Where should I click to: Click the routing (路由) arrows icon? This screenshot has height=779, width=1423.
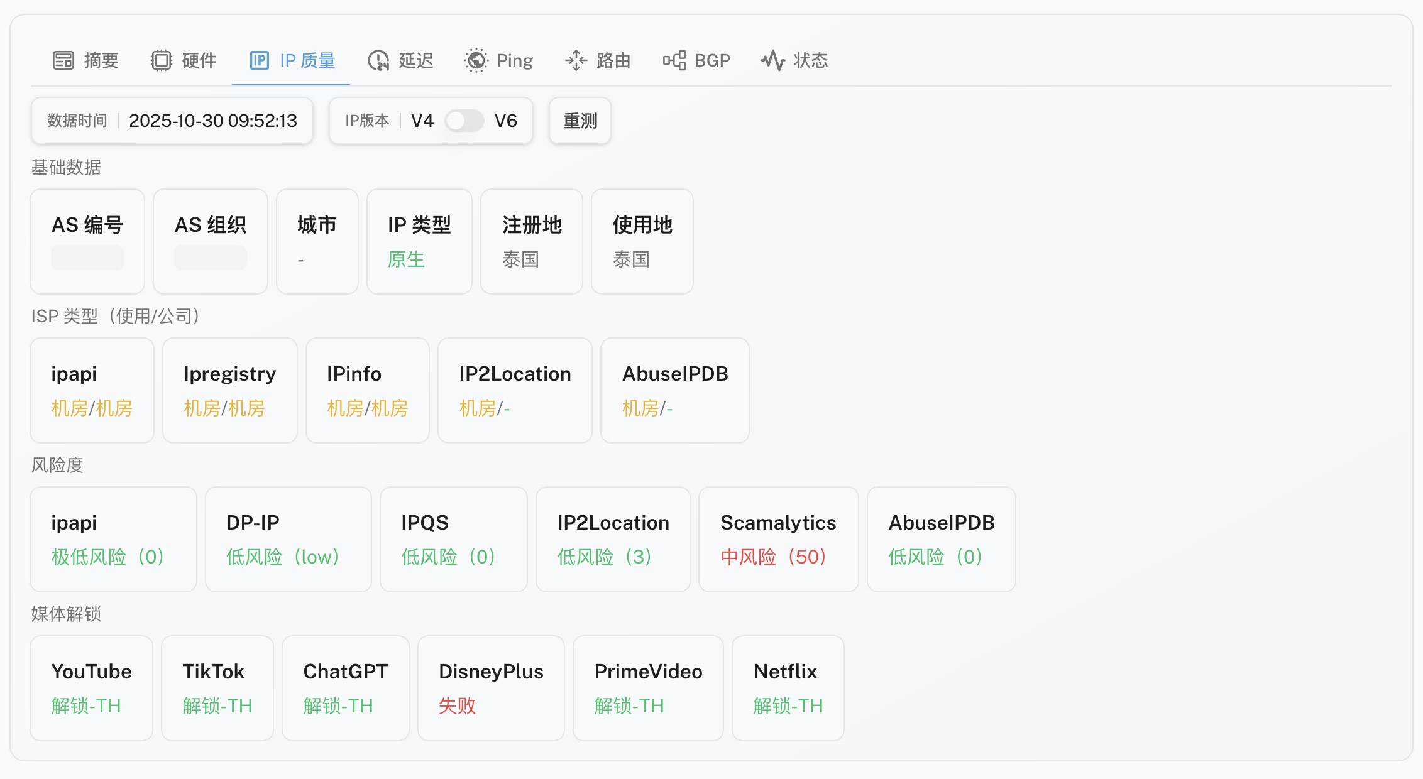pyautogui.click(x=576, y=60)
